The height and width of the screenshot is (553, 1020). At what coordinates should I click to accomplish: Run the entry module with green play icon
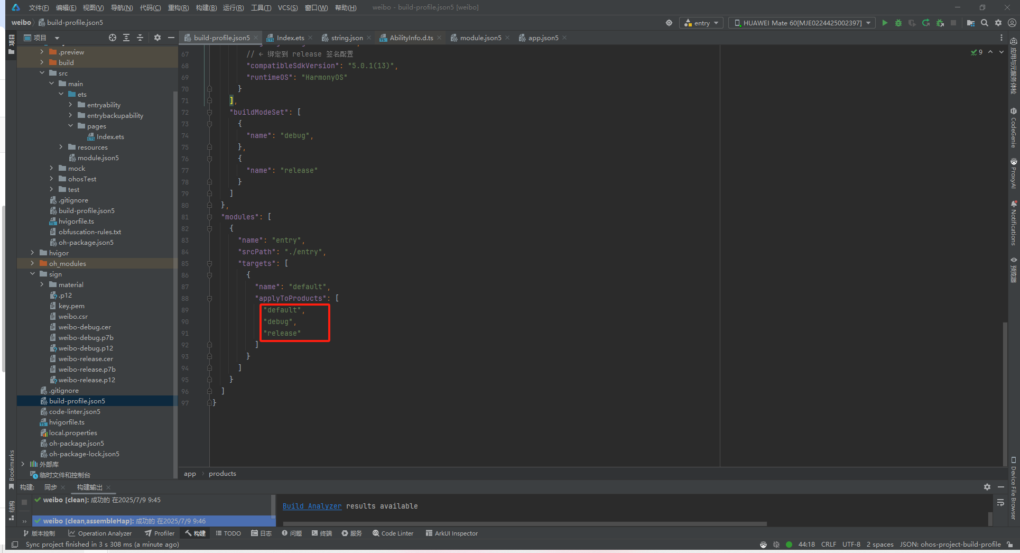pos(885,23)
